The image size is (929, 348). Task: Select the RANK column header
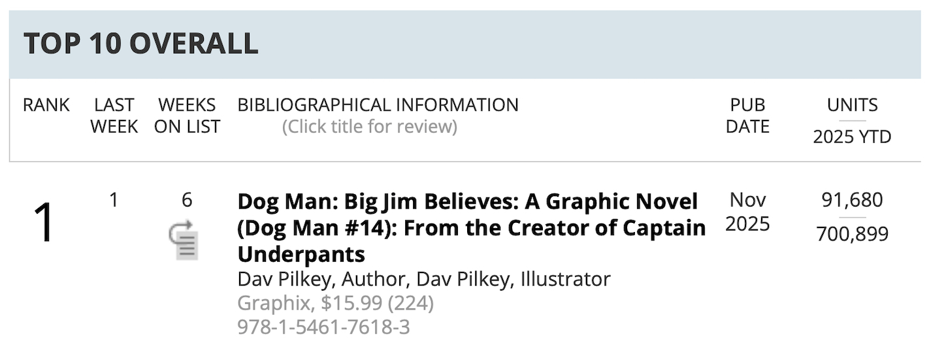[x=46, y=105]
